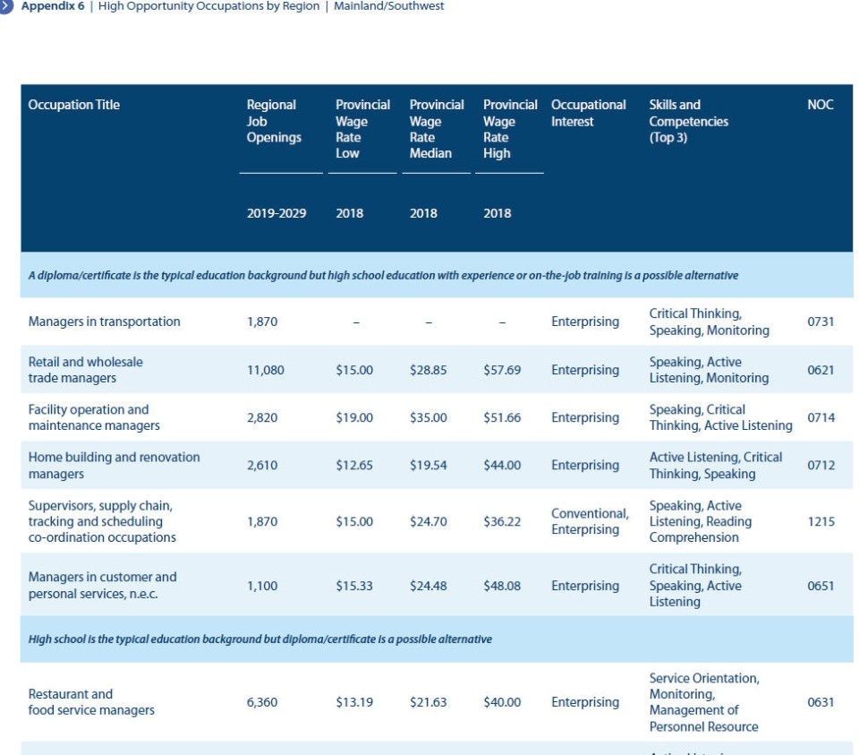This screenshot has width=859, height=755.
Task: Click low wage '$13.19'
Action: point(354,702)
